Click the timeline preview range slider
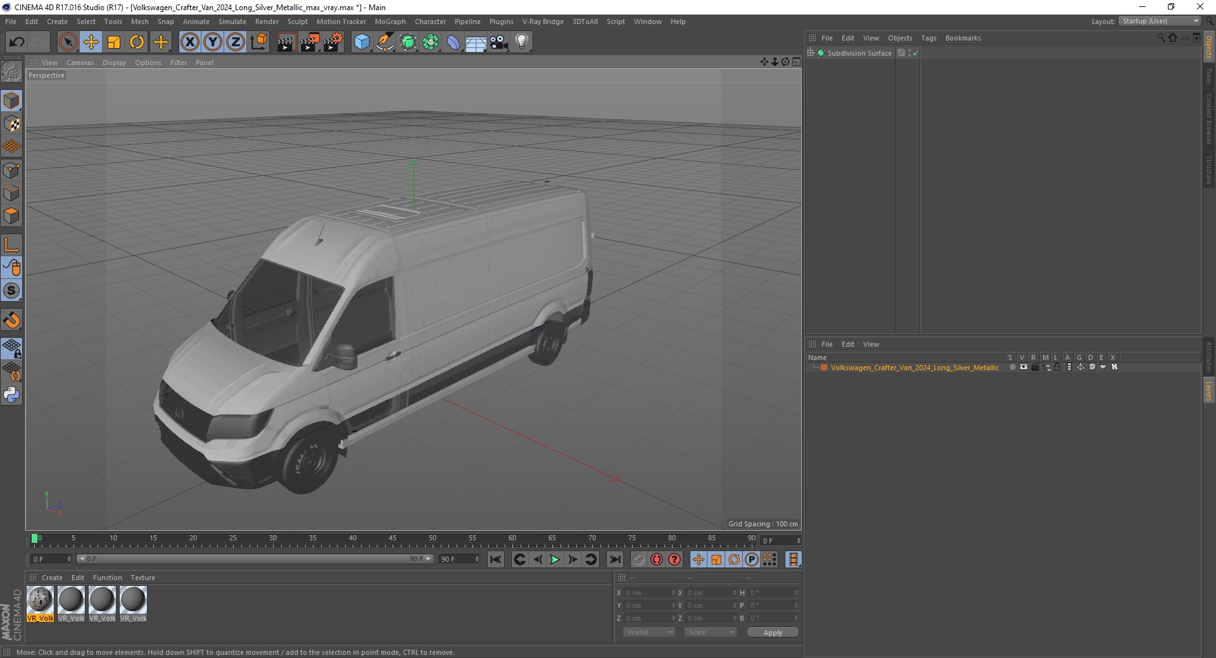 click(255, 559)
